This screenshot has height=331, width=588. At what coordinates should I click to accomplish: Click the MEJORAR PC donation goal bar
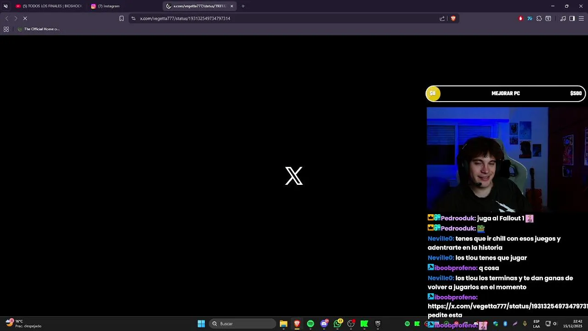coord(505,93)
